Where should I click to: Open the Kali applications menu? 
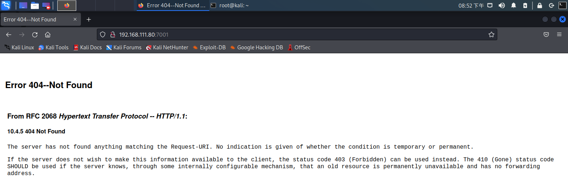(x=6, y=5)
